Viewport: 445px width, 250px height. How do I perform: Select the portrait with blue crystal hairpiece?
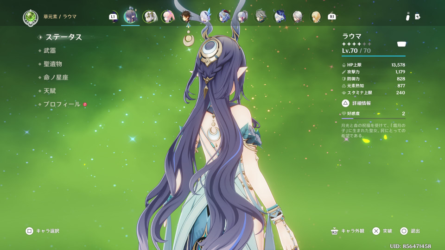click(205, 17)
